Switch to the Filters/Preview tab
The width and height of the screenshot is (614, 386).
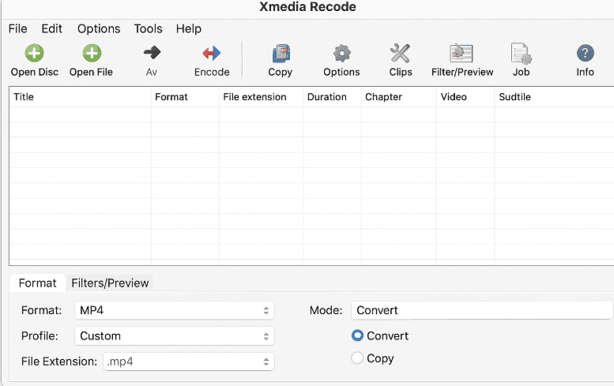[110, 283]
